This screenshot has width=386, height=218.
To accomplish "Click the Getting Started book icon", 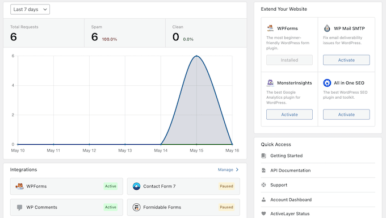I will coord(263,156).
